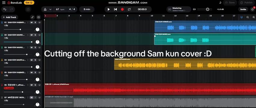The height and width of the screenshot is (108, 256).
Task: Open notifications bell
Action: pos(253,9)
